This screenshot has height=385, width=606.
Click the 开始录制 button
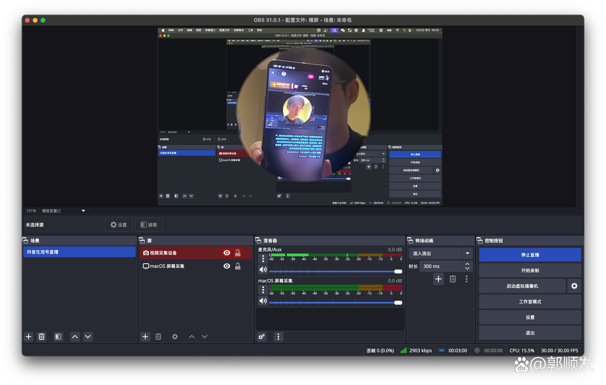tap(530, 270)
